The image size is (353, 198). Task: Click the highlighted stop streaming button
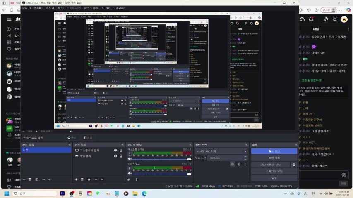pyautogui.click(x=274, y=151)
